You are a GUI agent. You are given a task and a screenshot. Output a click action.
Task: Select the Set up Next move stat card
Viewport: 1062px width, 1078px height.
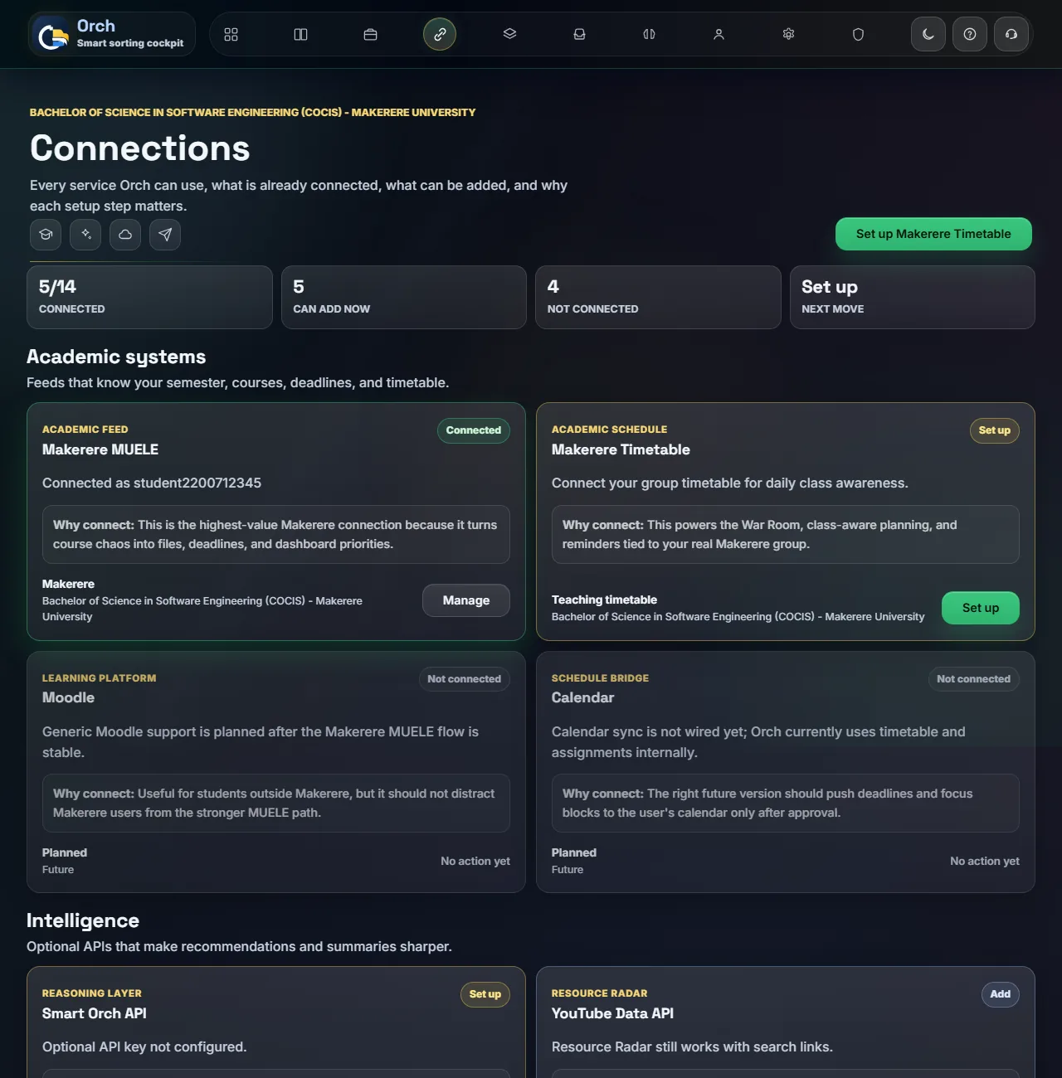click(x=913, y=297)
